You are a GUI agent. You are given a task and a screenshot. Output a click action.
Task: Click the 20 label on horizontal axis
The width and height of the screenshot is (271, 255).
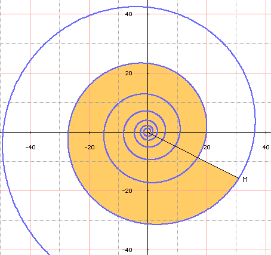(x=207, y=148)
